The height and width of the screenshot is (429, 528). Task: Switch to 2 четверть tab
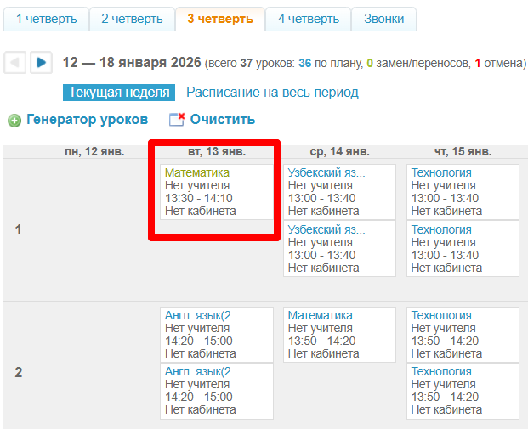pos(132,19)
